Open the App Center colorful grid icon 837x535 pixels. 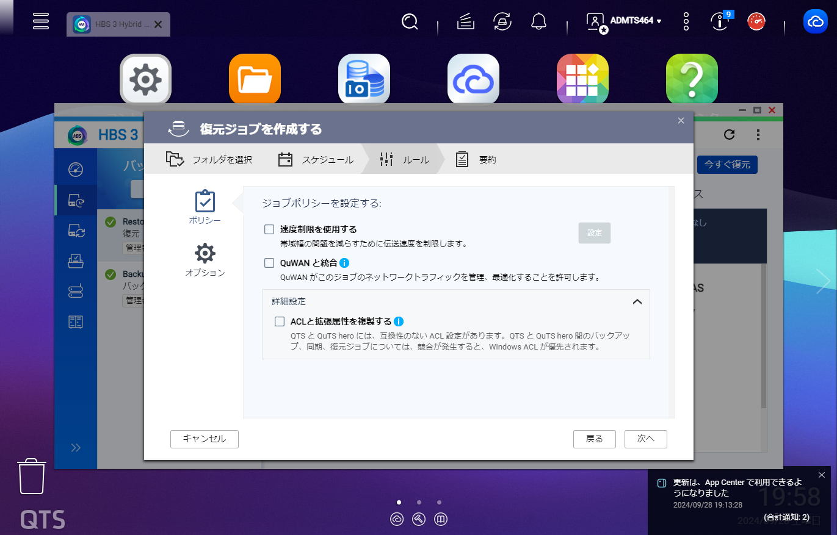tap(582, 79)
